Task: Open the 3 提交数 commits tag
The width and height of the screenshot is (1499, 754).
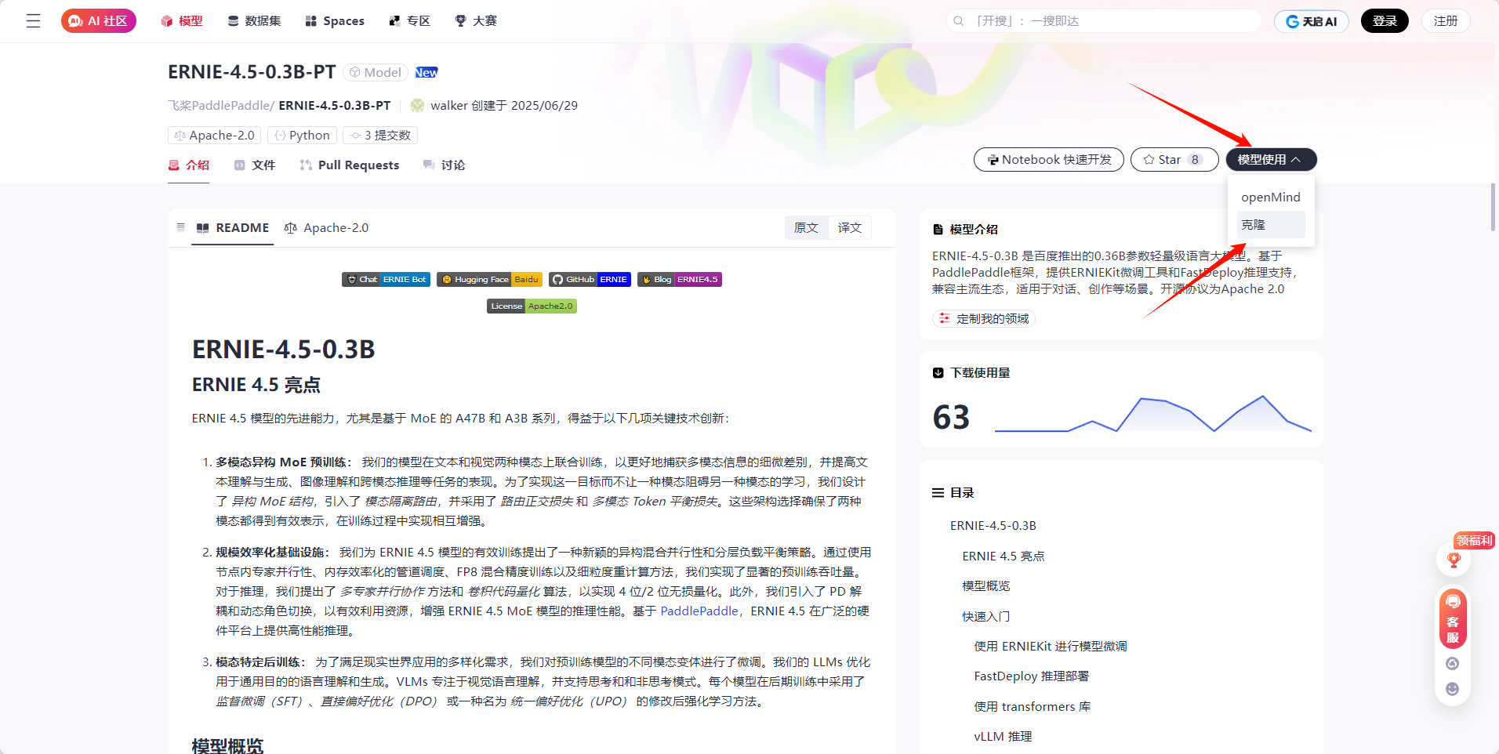Action: pyautogui.click(x=380, y=136)
